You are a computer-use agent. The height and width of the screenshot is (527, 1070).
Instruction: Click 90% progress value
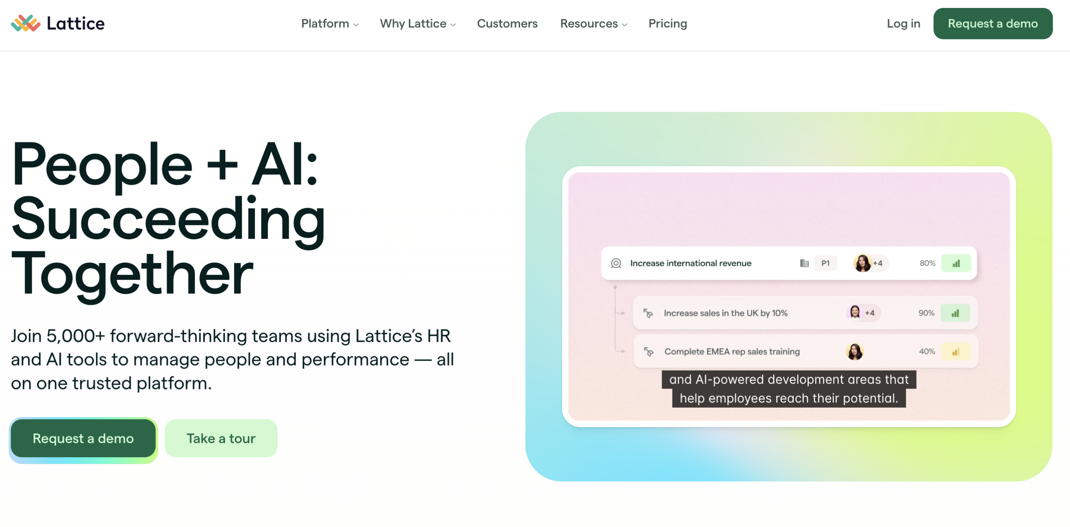926,313
